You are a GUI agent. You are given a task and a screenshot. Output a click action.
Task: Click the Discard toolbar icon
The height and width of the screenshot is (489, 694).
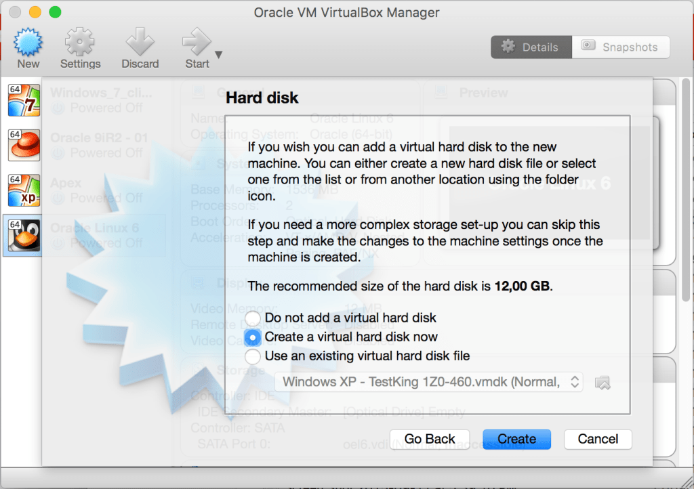pyautogui.click(x=140, y=43)
